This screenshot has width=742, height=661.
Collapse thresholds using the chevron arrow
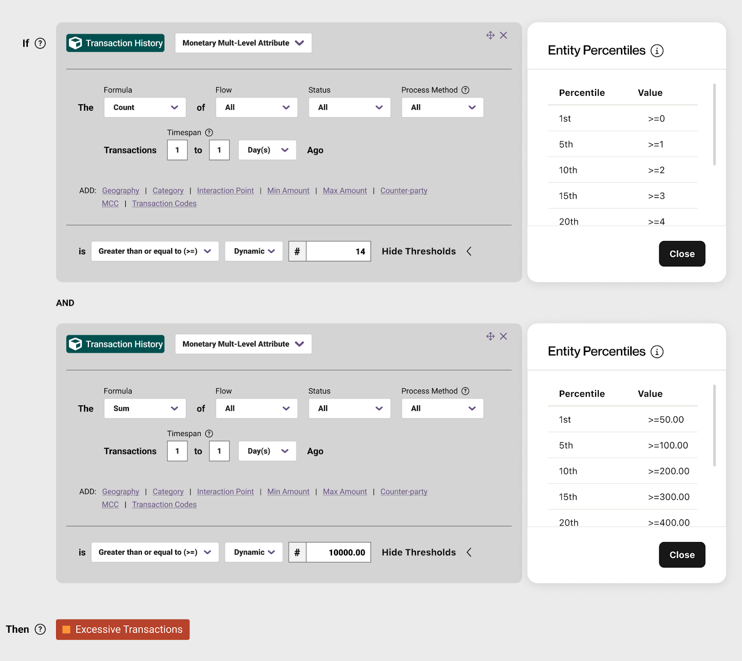(469, 251)
